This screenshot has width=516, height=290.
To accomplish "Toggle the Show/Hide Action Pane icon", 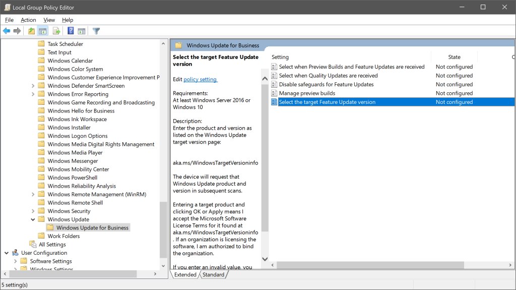I will tap(82, 31).
